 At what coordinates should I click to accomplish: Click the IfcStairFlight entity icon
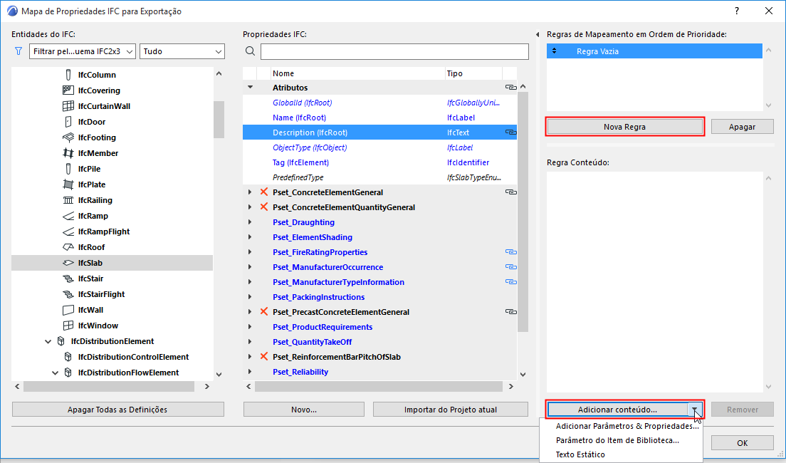(x=68, y=294)
